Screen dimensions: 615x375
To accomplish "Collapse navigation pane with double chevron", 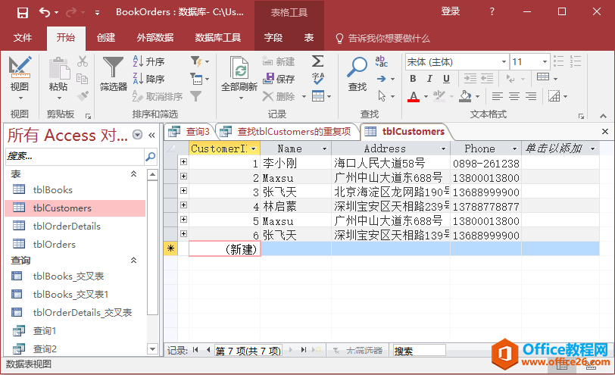I will tap(151, 136).
